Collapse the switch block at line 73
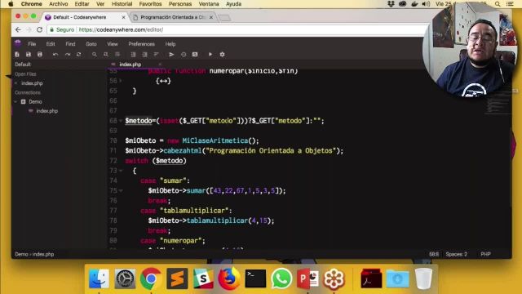Screen dimensions: 522x294 click(x=121, y=171)
